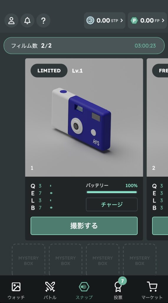Viewport: 168px width, 303px height.
Task: Switch to the バトル tab
Action: coord(50,291)
